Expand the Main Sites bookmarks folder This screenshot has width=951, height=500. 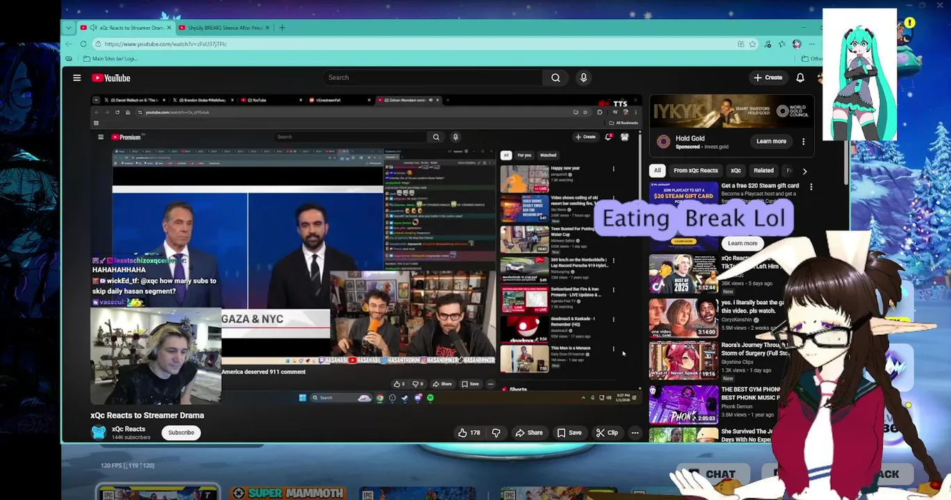tap(110, 59)
